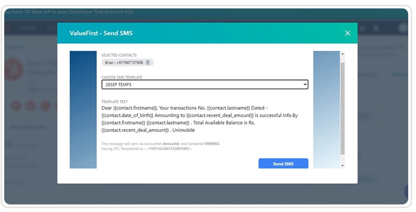Screen dimensions: 416x212
Task: Close the ValueFirst Send SMS dialog
Action: pyautogui.click(x=348, y=33)
